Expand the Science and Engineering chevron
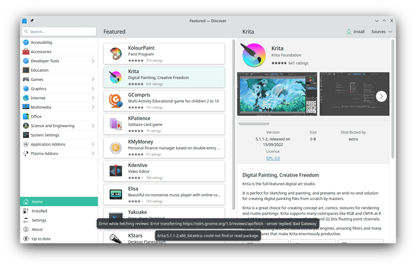416x267 pixels. (93, 126)
